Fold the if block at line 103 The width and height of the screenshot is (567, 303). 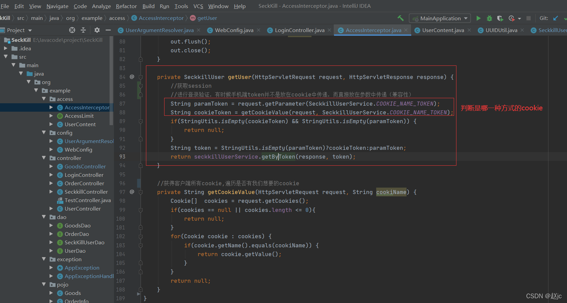coord(141,245)
